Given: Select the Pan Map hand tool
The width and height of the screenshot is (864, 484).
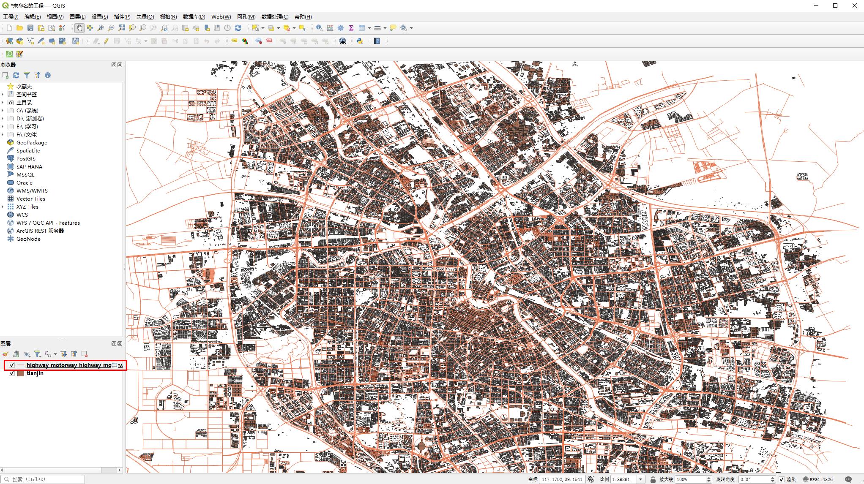Looking at the screenshot, I should click(79, 28).
